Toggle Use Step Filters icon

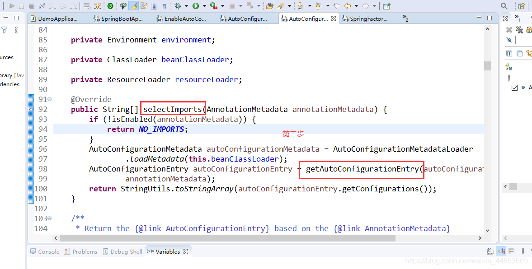tap(98, 6)
